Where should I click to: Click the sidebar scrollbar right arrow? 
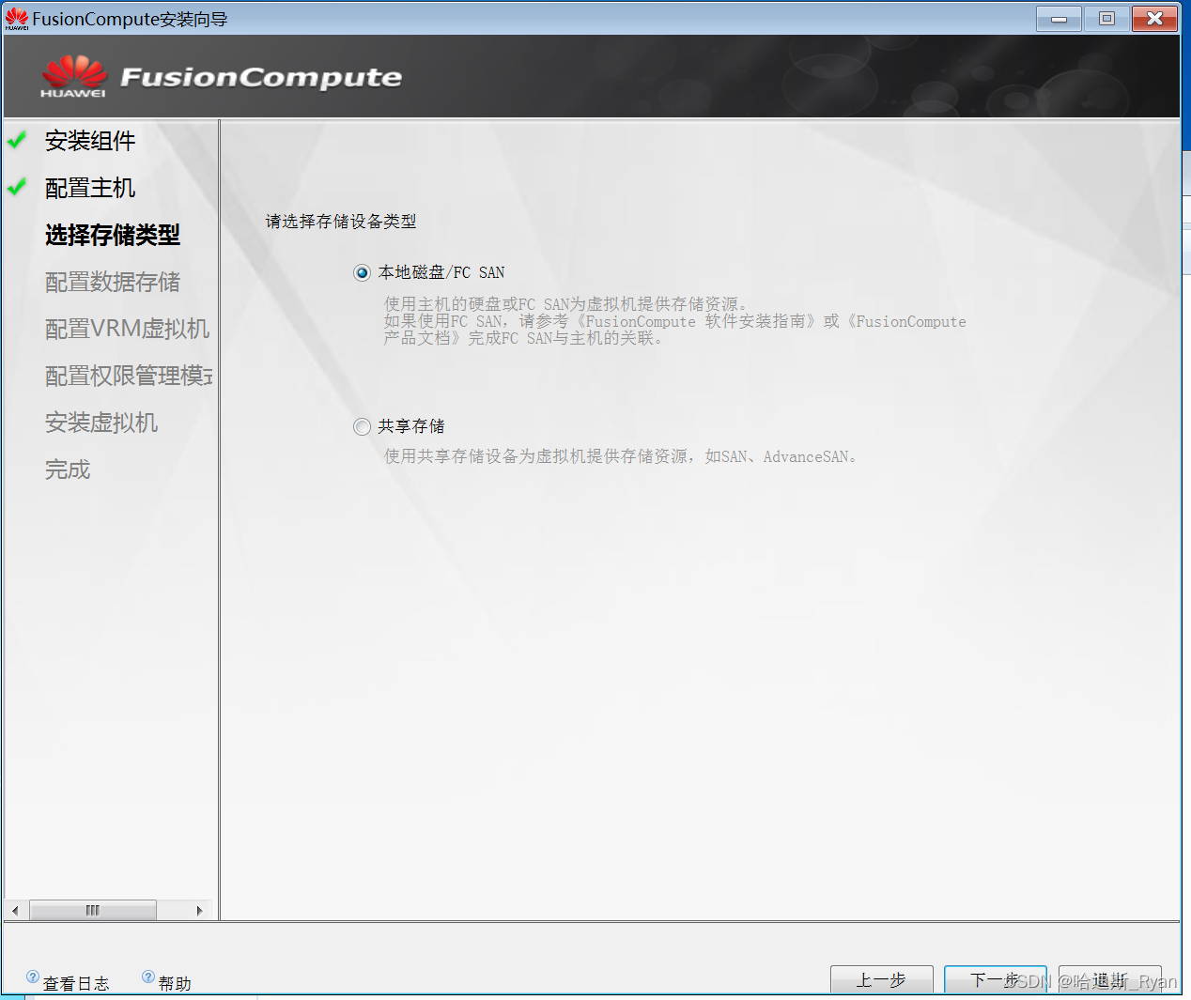(199, 911)
